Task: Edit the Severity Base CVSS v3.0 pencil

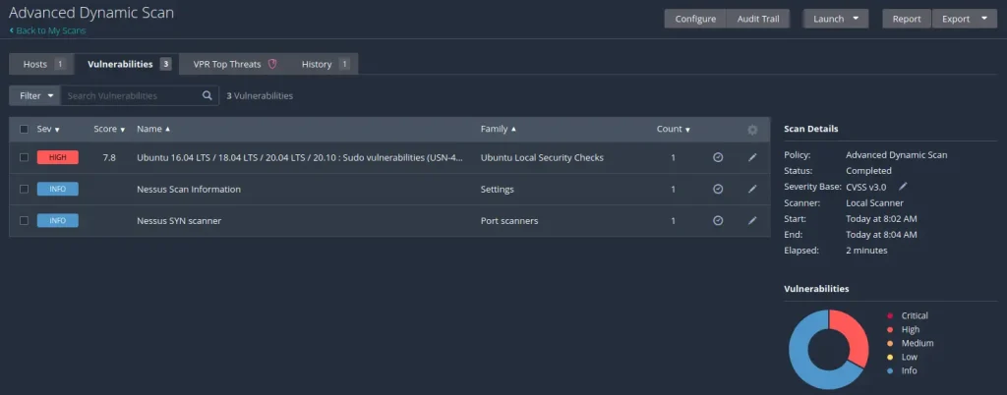Action: 903,187
